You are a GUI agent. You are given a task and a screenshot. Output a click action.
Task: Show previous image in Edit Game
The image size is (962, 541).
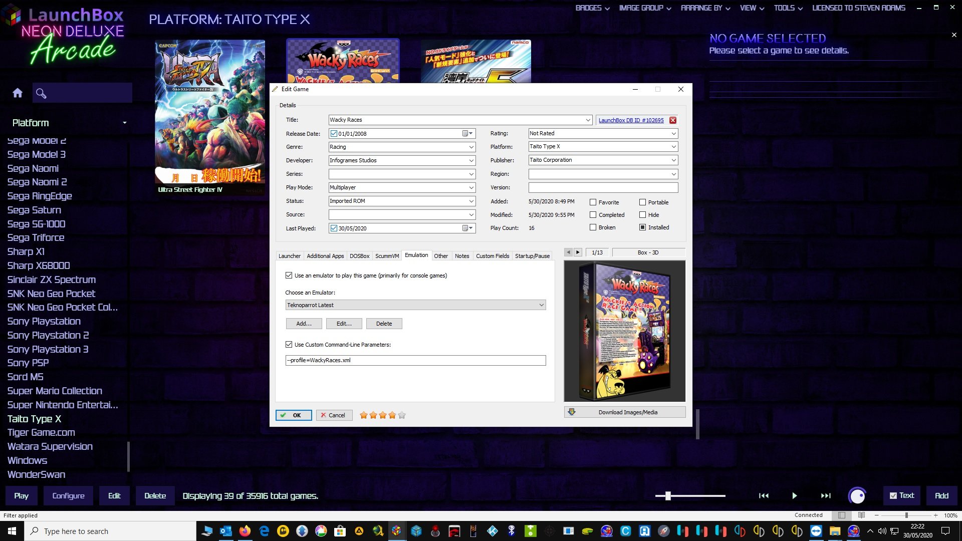(568, 252)
